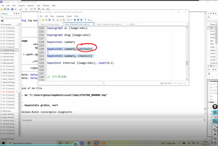Toggle pin on the Variables panel header
218x146 pixels.
(213, 13)
